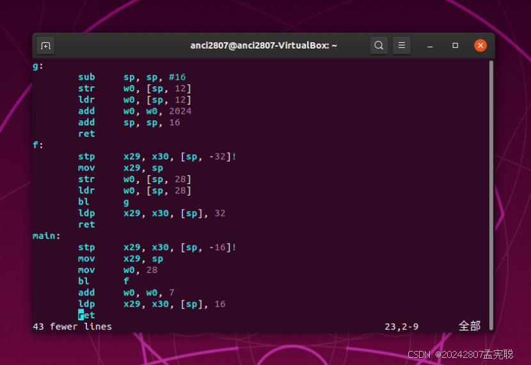Open a new terminal tab
Screen dimensions: 531x365
pyautogui.click(x=45, y=45)
